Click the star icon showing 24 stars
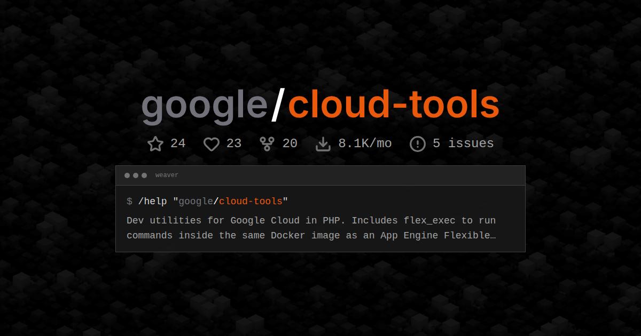Screen dimensions: 641x336 coord(155,143)
